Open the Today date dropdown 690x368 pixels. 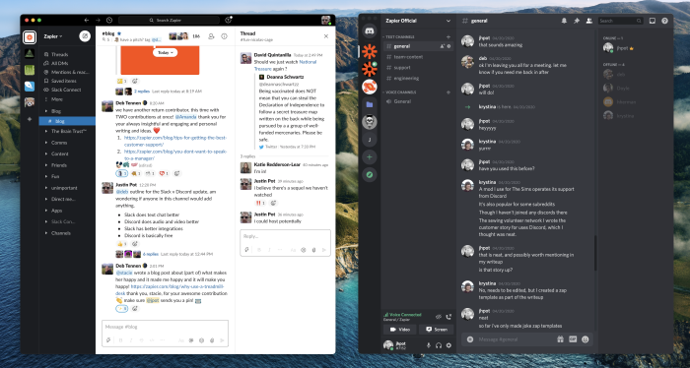[x=166, y=52]
